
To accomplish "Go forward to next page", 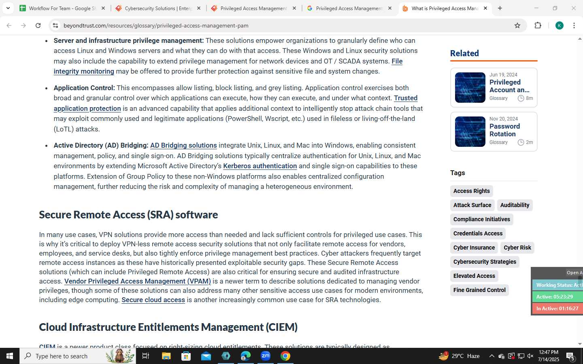I will click(23, 25).
